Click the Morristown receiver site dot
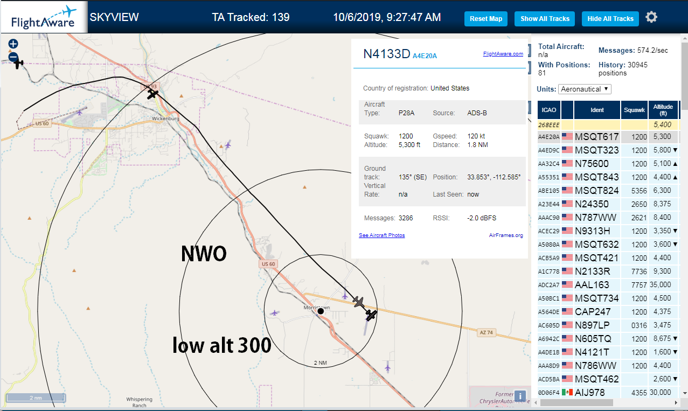Viewport: 688px width, 411px height. [321, 311]
